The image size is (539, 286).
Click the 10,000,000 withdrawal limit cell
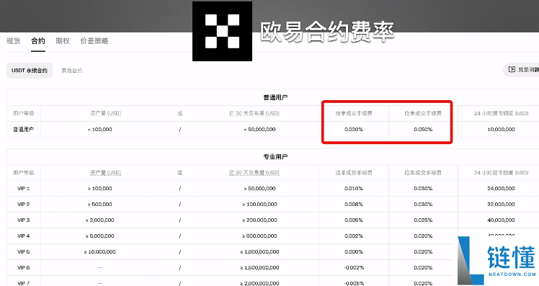click(x=502, y=130)
